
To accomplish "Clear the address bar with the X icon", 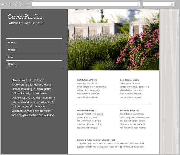I will pyautogui.click(x=138, y=5).
